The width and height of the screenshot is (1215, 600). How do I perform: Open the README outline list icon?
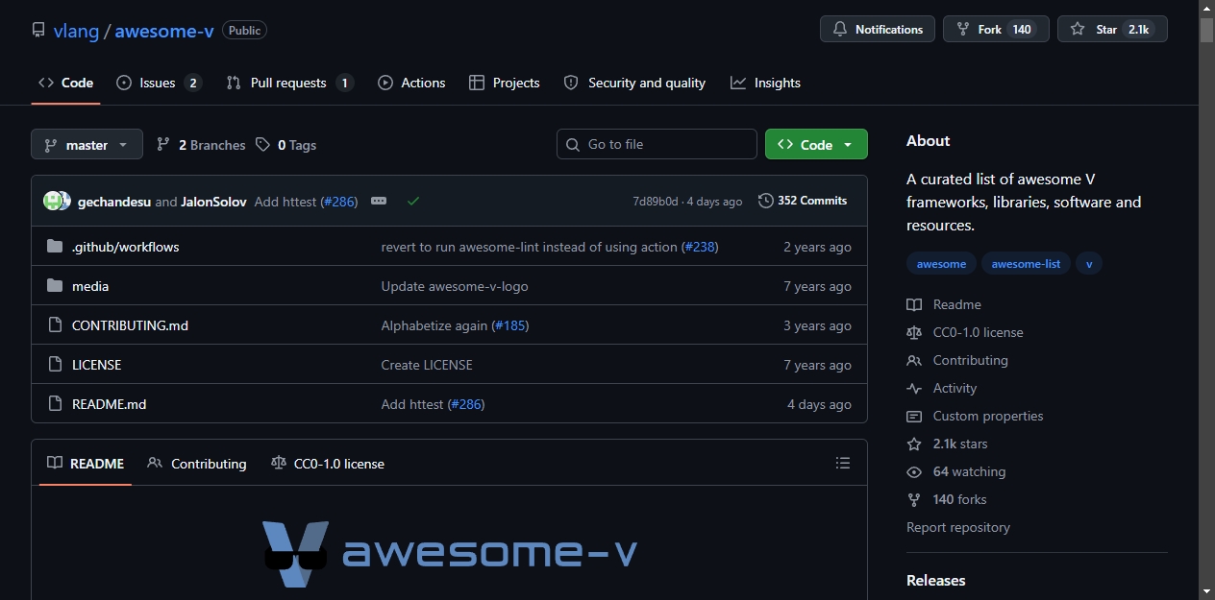tap(843, 463)
